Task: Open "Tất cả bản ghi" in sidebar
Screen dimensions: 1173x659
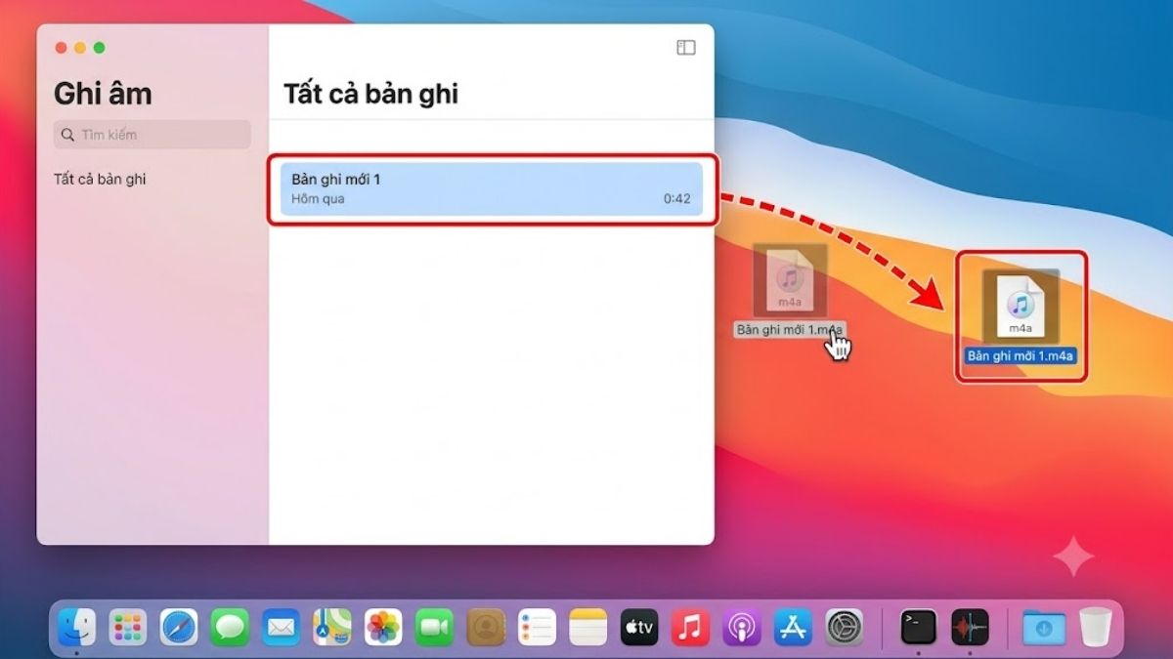Action: click(100, 180)
